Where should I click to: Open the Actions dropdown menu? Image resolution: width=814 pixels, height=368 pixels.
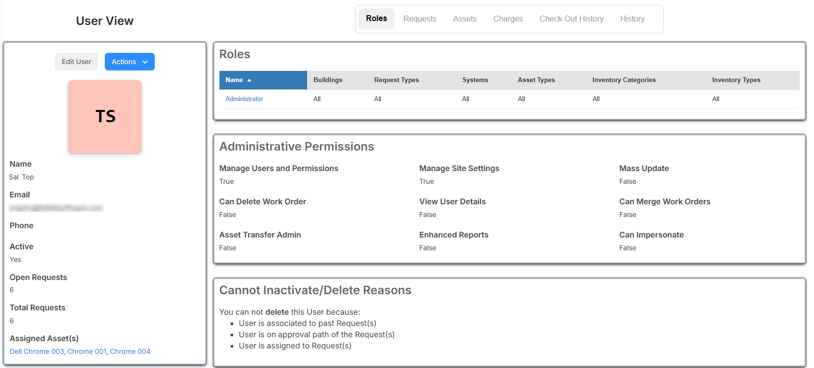click(129, 62)
